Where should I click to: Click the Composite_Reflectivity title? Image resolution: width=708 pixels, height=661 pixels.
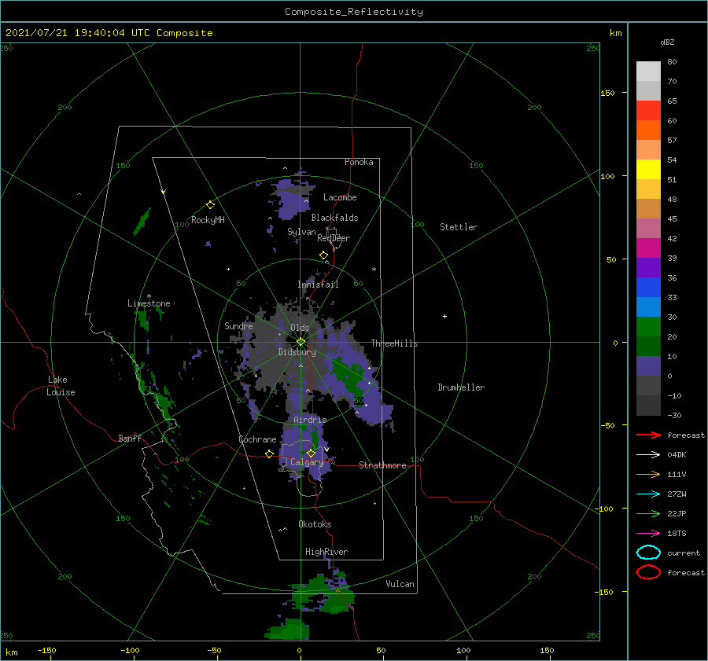(x=354, y=12)
